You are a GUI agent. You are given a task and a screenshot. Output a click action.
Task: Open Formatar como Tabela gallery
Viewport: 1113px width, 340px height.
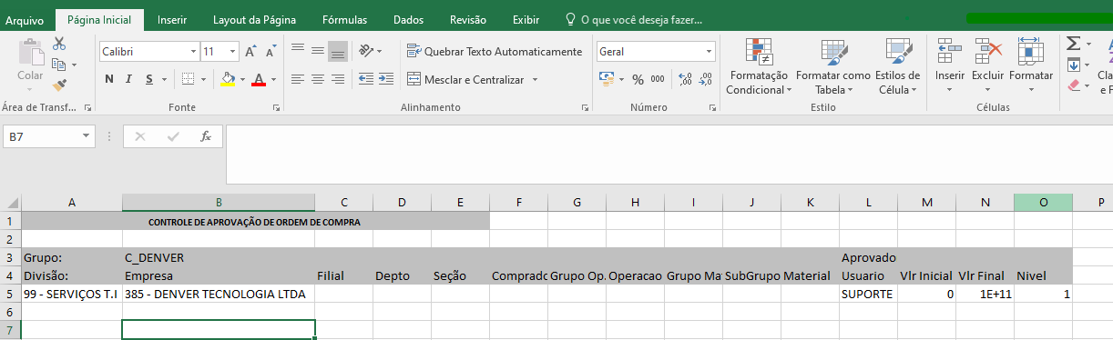pyautogui.click(x=833, y=65)
